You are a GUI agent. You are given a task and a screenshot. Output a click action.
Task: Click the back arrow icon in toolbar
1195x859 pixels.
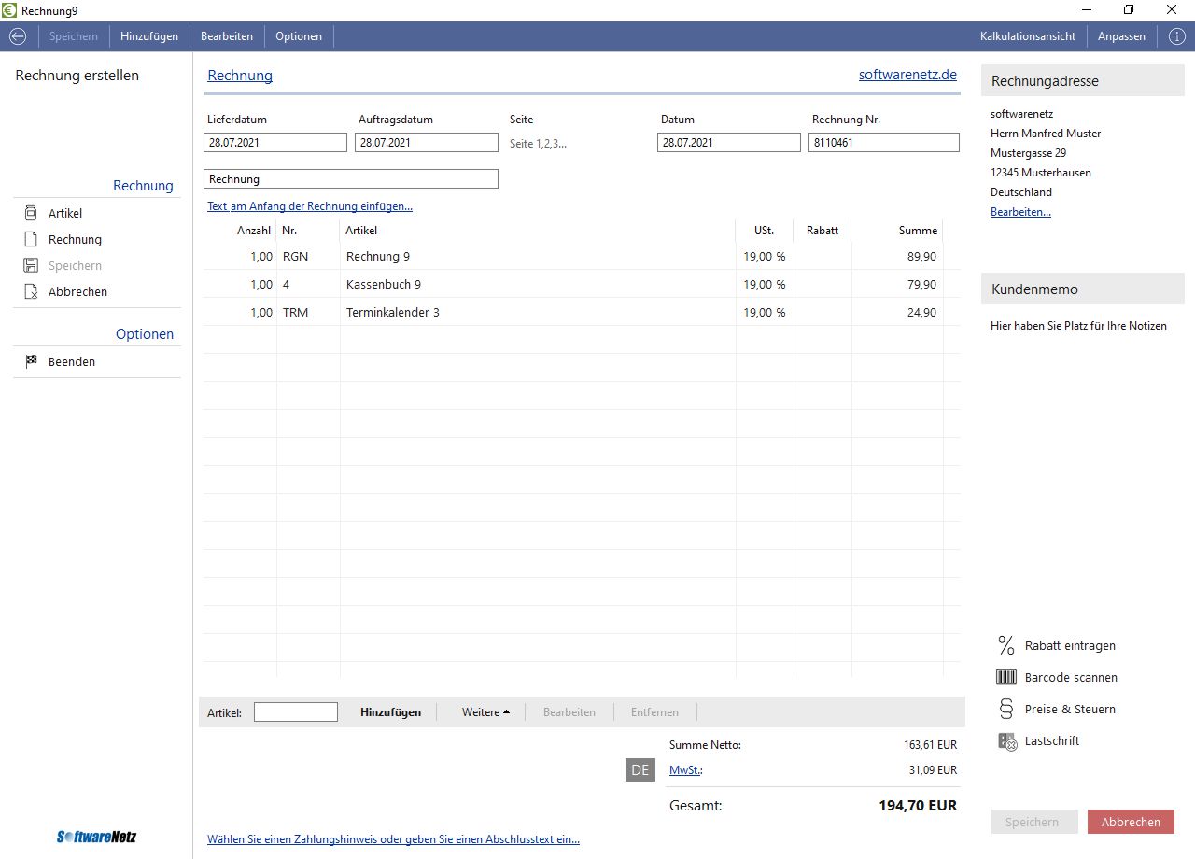pos(18,36)
